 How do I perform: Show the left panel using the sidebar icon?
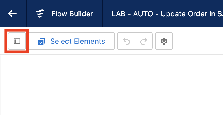[17, 41]
